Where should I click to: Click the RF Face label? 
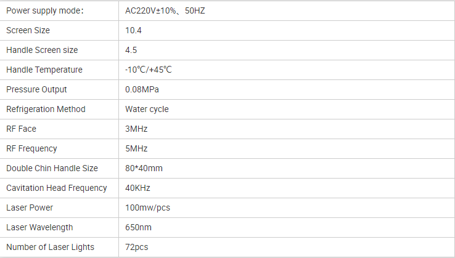pyautogui.click(x=21, y=129)
